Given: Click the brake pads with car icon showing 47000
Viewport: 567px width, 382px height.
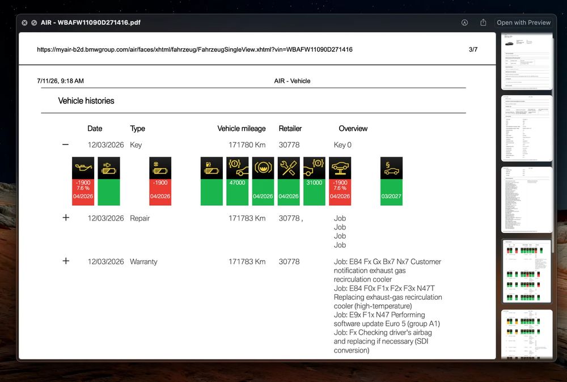Looking at the screenshot, I should point(237,168).
